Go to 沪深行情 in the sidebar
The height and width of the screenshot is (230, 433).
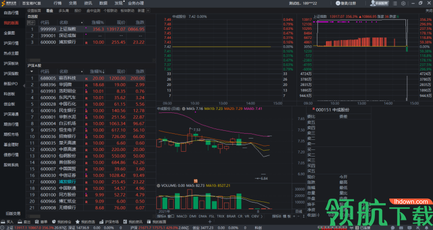(x=11, y=43)
